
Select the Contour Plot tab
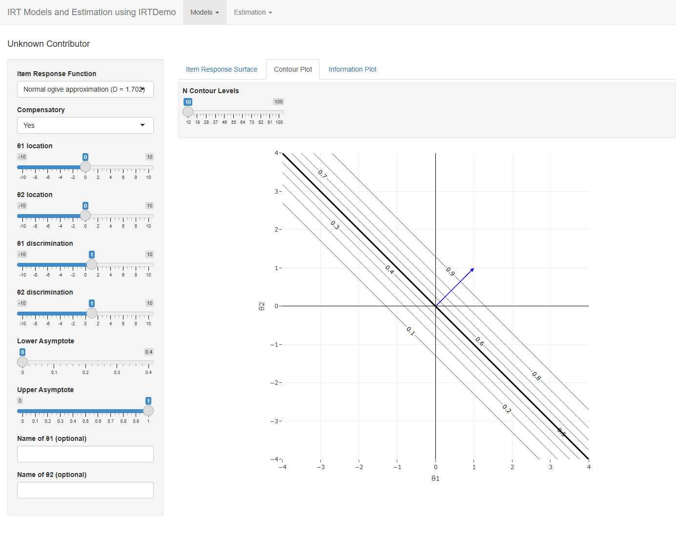coord(293,69)
